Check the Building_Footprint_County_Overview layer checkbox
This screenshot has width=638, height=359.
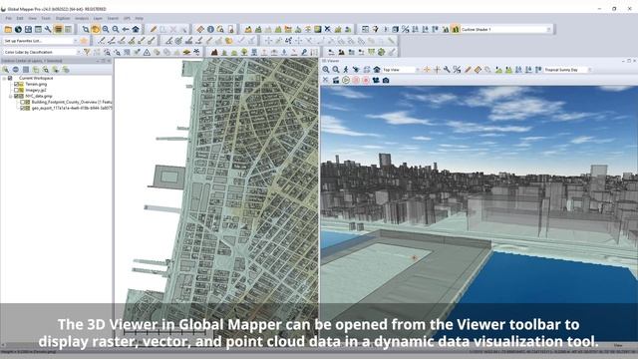pos(23,102)
